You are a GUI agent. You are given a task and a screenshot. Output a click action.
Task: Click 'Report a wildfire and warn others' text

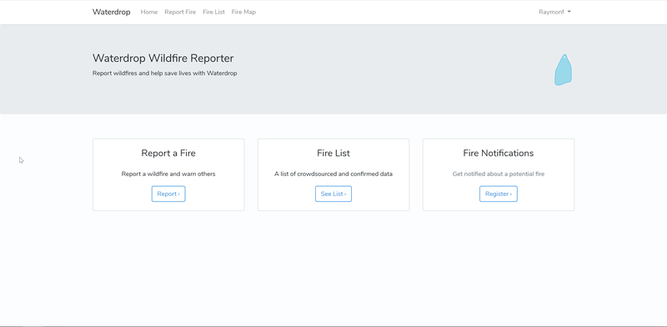[168, 174]
